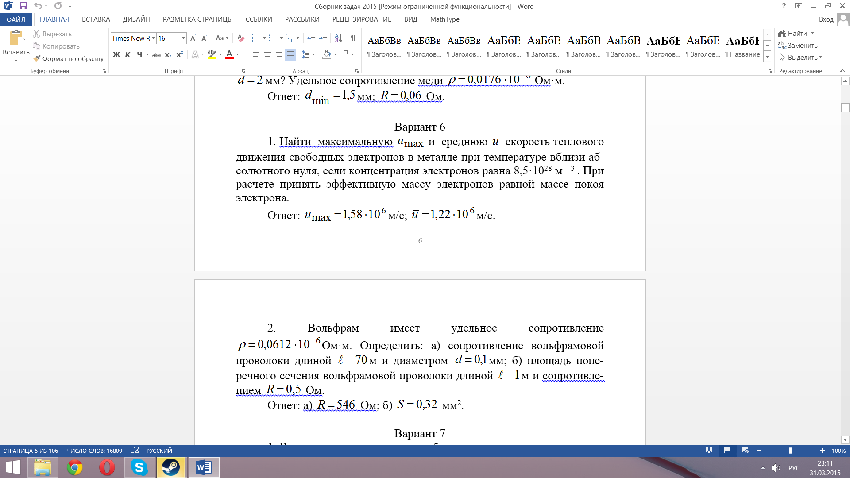
Task: Click the zoom slider handle
Action: 790,451
